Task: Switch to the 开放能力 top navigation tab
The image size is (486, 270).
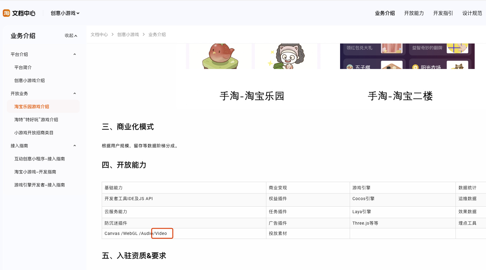Action: [414, 13]
